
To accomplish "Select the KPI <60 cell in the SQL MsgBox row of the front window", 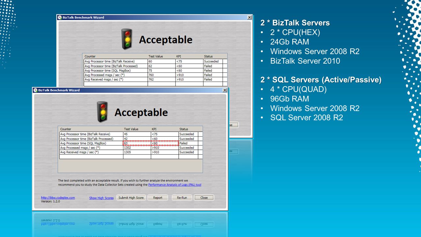I will pyautogui.click(x=165, y=143).
